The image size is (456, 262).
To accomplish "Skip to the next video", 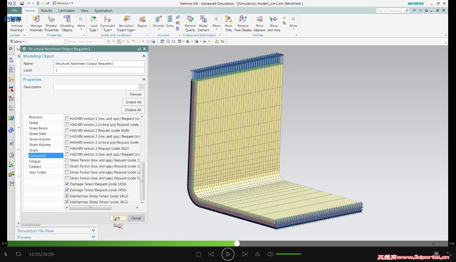I will pyautogui.click(x=245, y=254).
